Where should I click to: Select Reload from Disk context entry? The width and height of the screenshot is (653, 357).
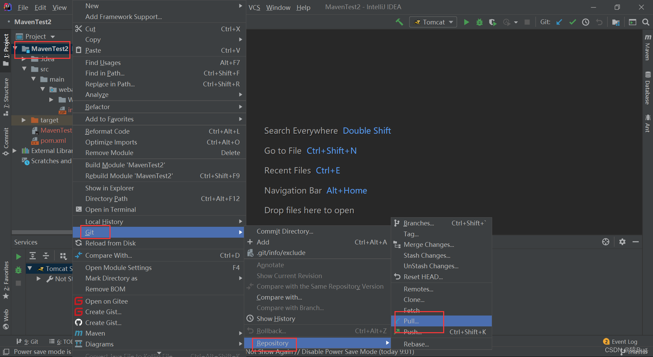pos(159,243)
